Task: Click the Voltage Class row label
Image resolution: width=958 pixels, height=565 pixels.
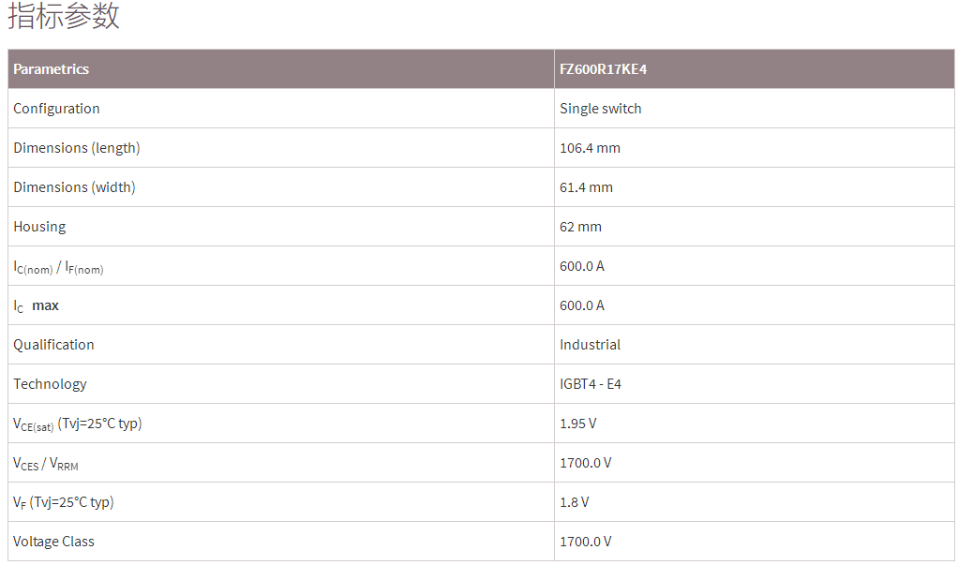Action: pyautogui.click(x=53, y=542)
